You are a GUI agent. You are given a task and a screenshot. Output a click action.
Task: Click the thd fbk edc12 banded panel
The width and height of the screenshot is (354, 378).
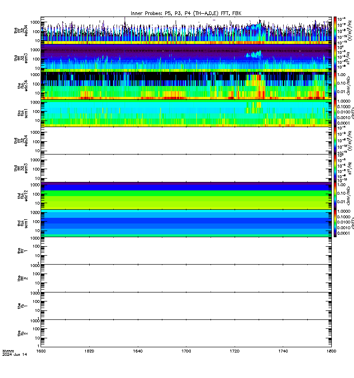point(186,196)
